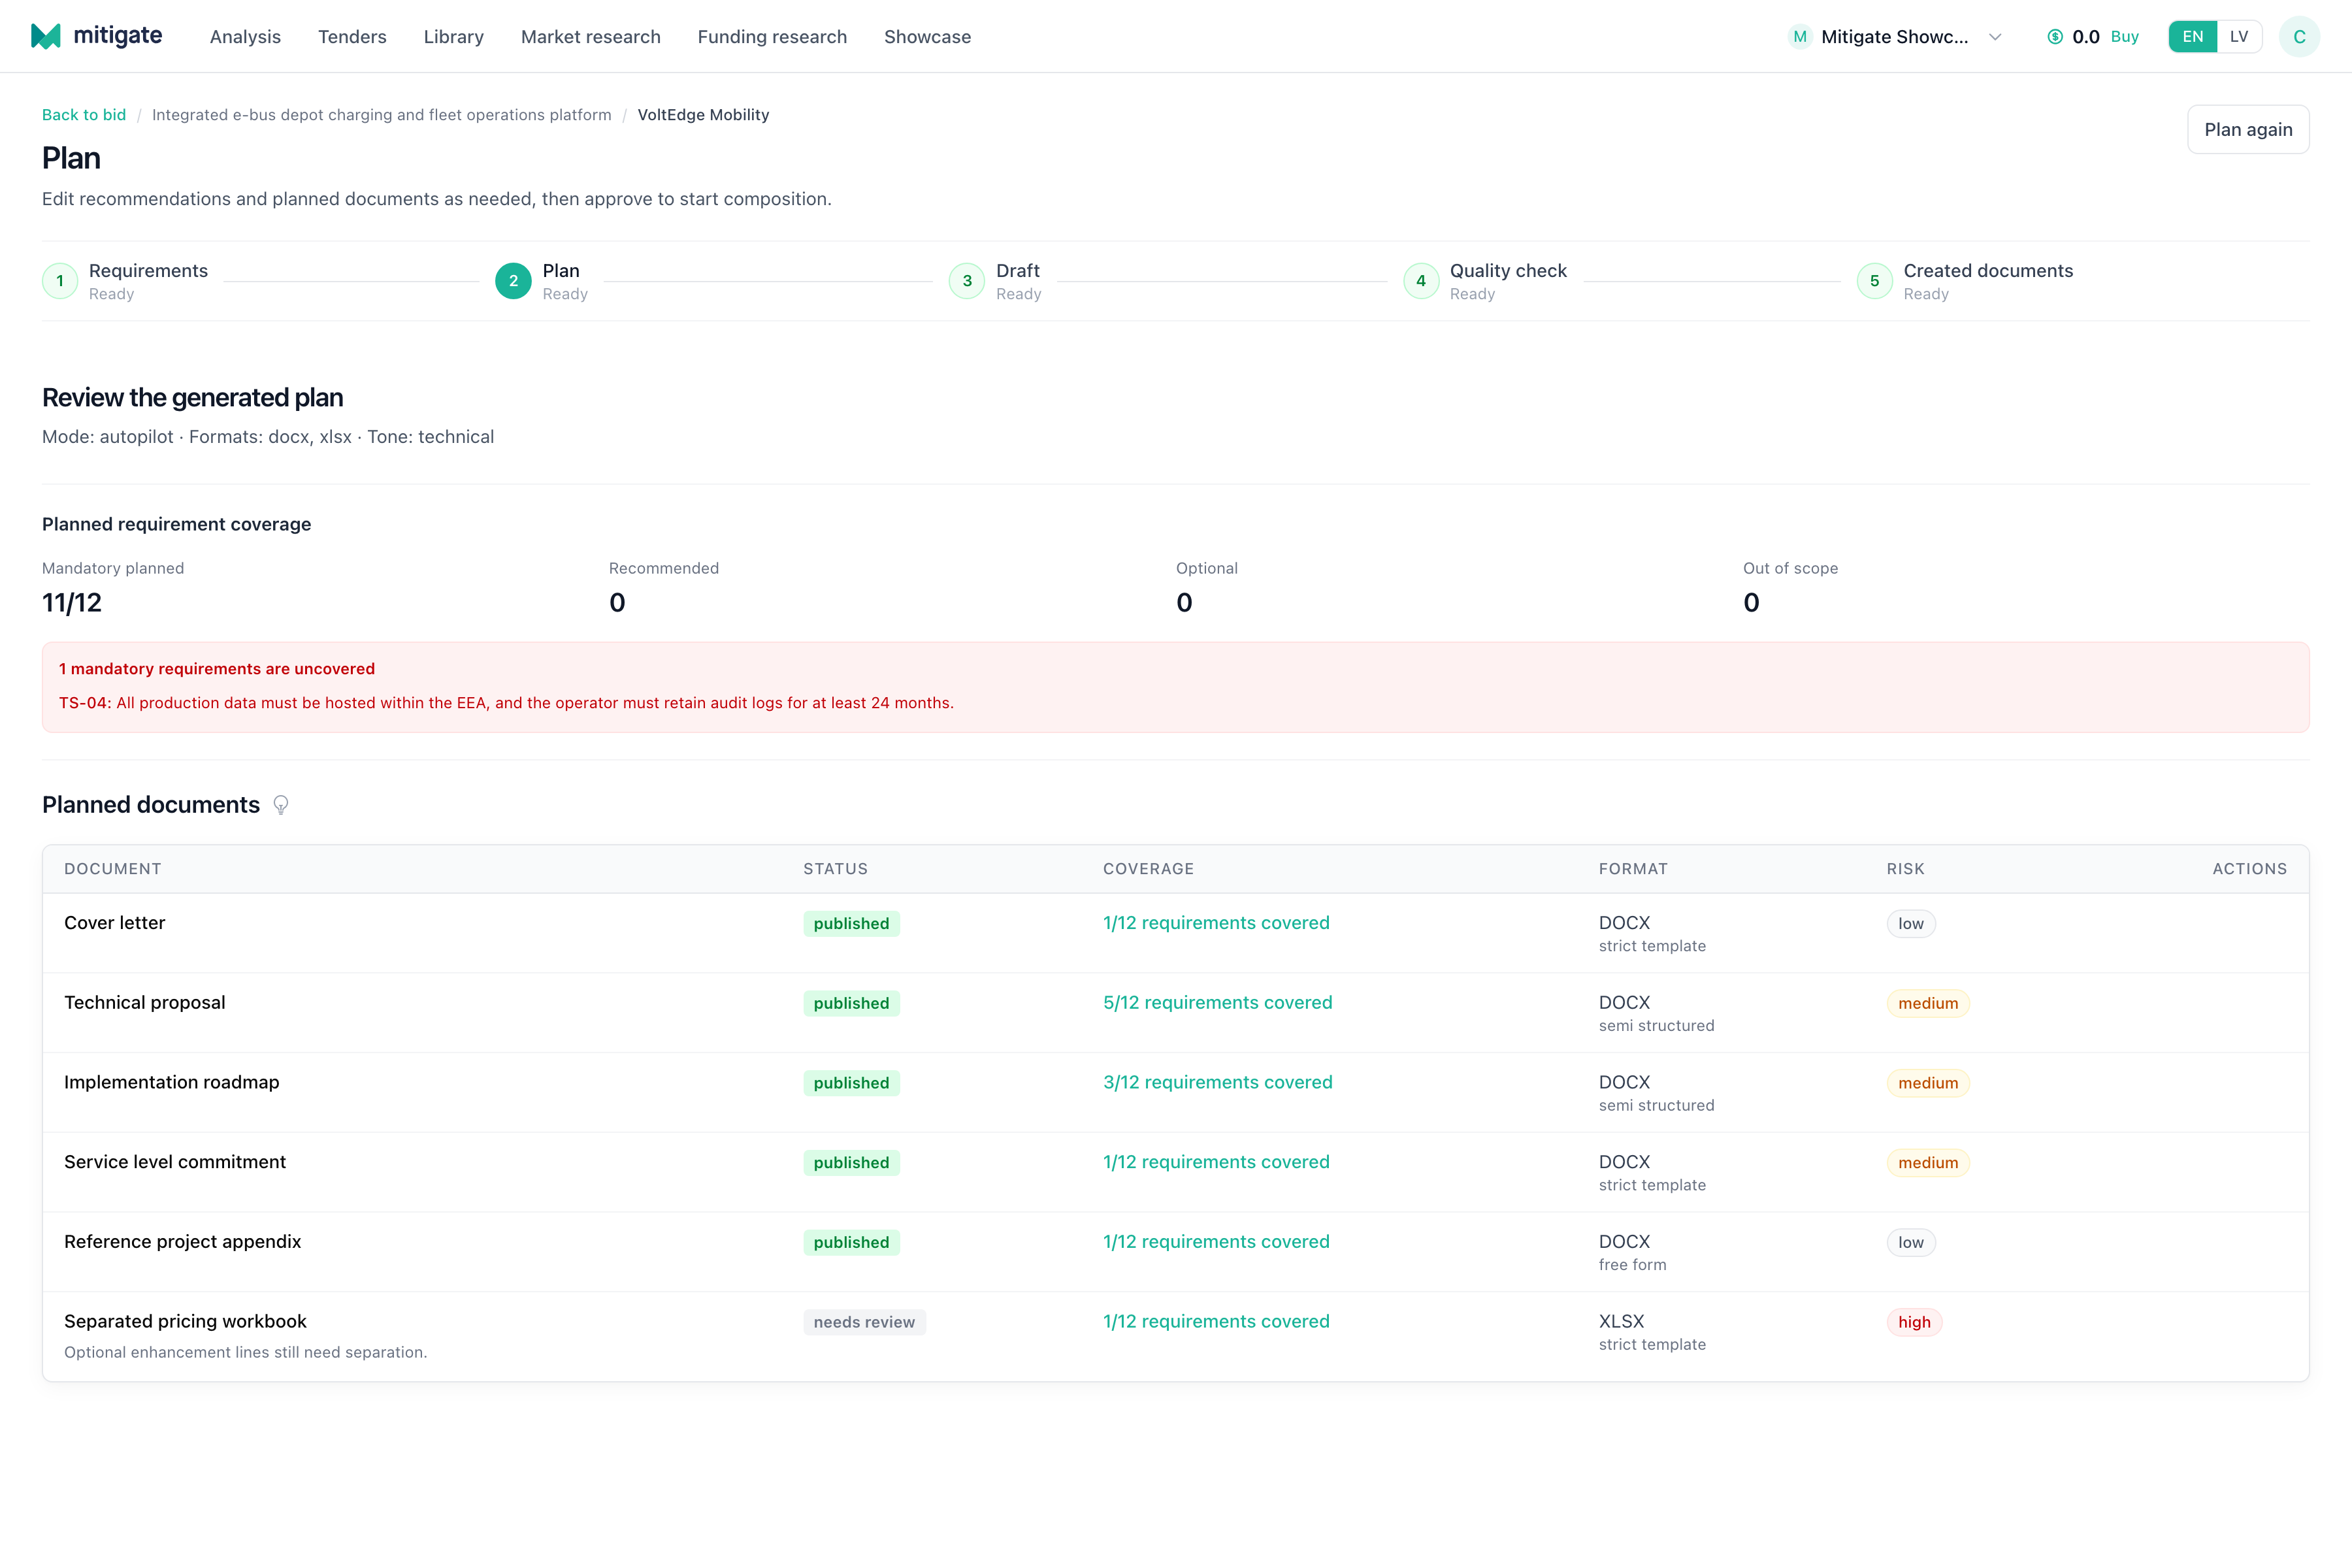Click the Back to bid link
The image size is (2352, 1568).
pyautogui.click(x=84, y=115)
